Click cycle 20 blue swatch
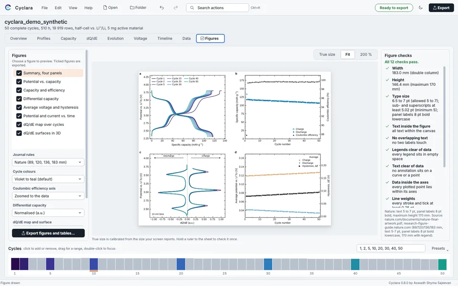This screenshot has width=458, height=286. (181, 264)
